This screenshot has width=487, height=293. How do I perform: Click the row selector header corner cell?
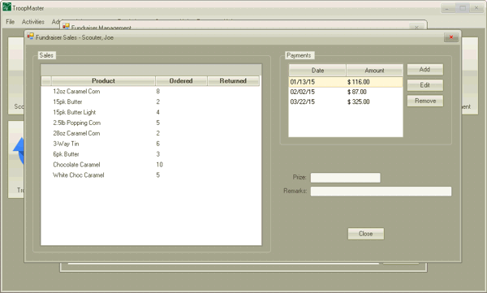(46, 81)
